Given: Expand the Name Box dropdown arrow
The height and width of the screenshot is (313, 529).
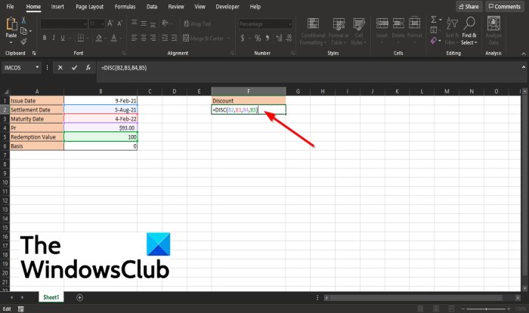Looking at the screenshot, I should 38,68.
